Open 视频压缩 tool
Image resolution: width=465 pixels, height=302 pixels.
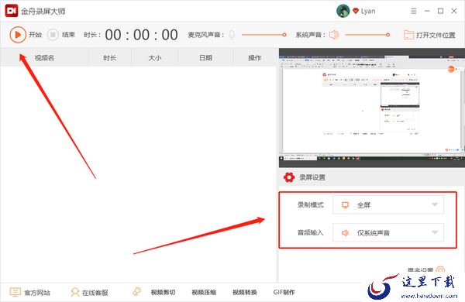(x=204, y=293)
